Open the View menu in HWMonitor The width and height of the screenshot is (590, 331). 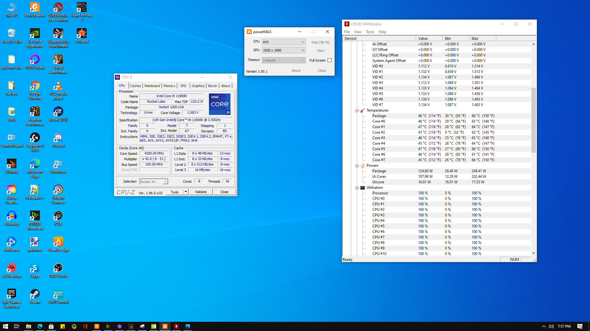[358, 32]
